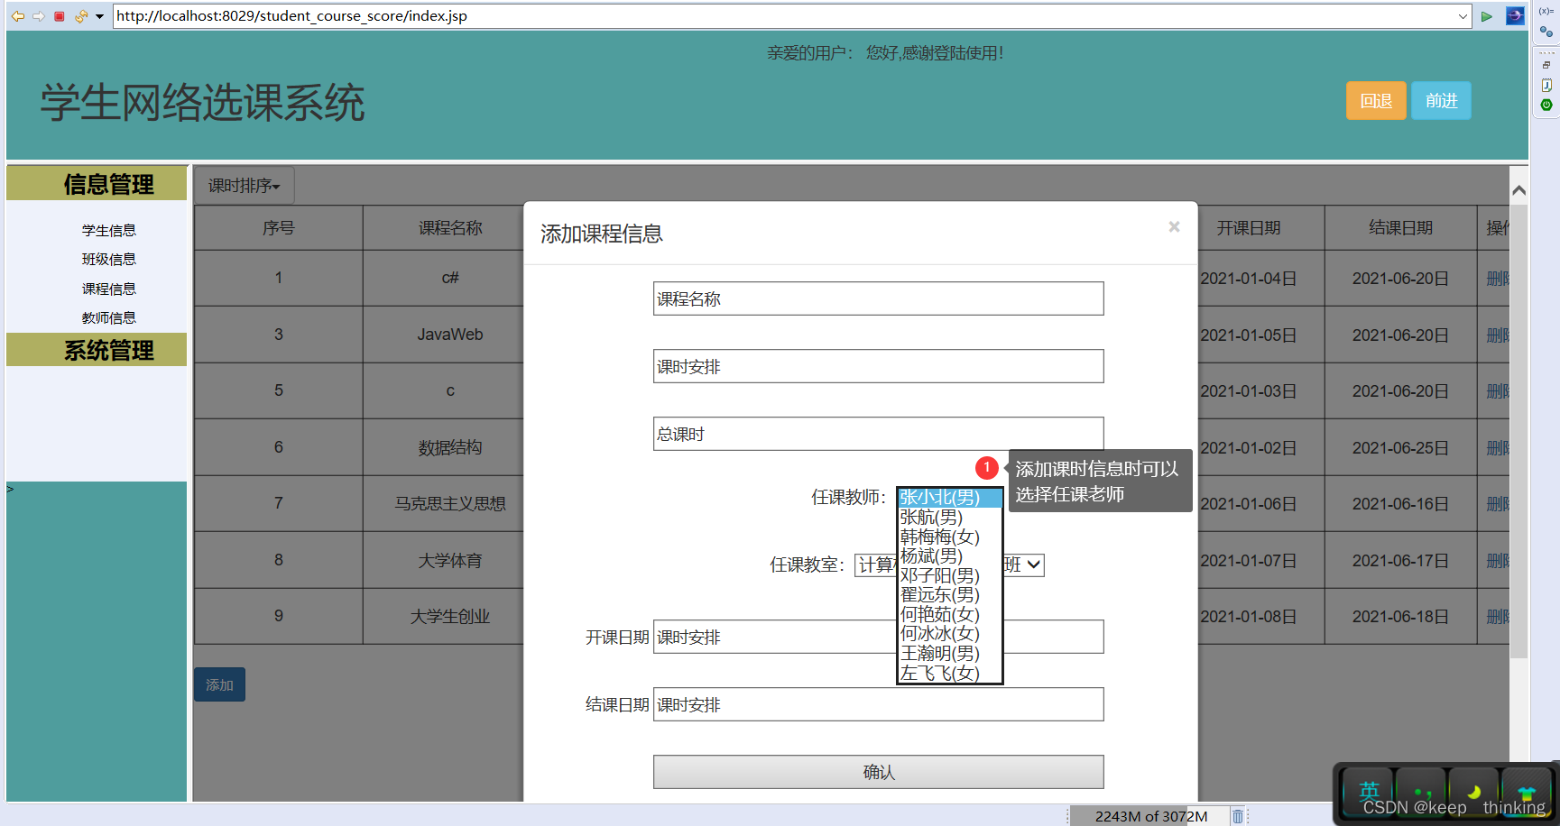This screenshot has width=1560, height=826.
Task: Toggle punctuation mode in IME toolbar
Action: (x=1422, y=791)
